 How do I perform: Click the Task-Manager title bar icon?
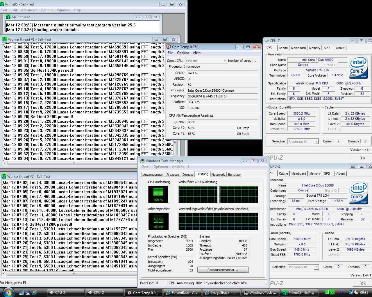[x=142, y=161]
